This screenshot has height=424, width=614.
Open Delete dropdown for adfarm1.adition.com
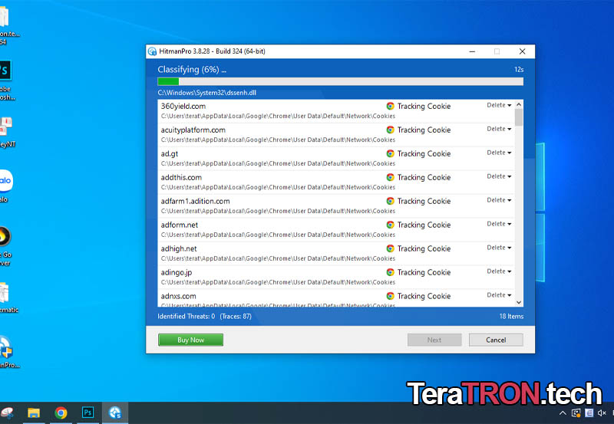[499, 200]
